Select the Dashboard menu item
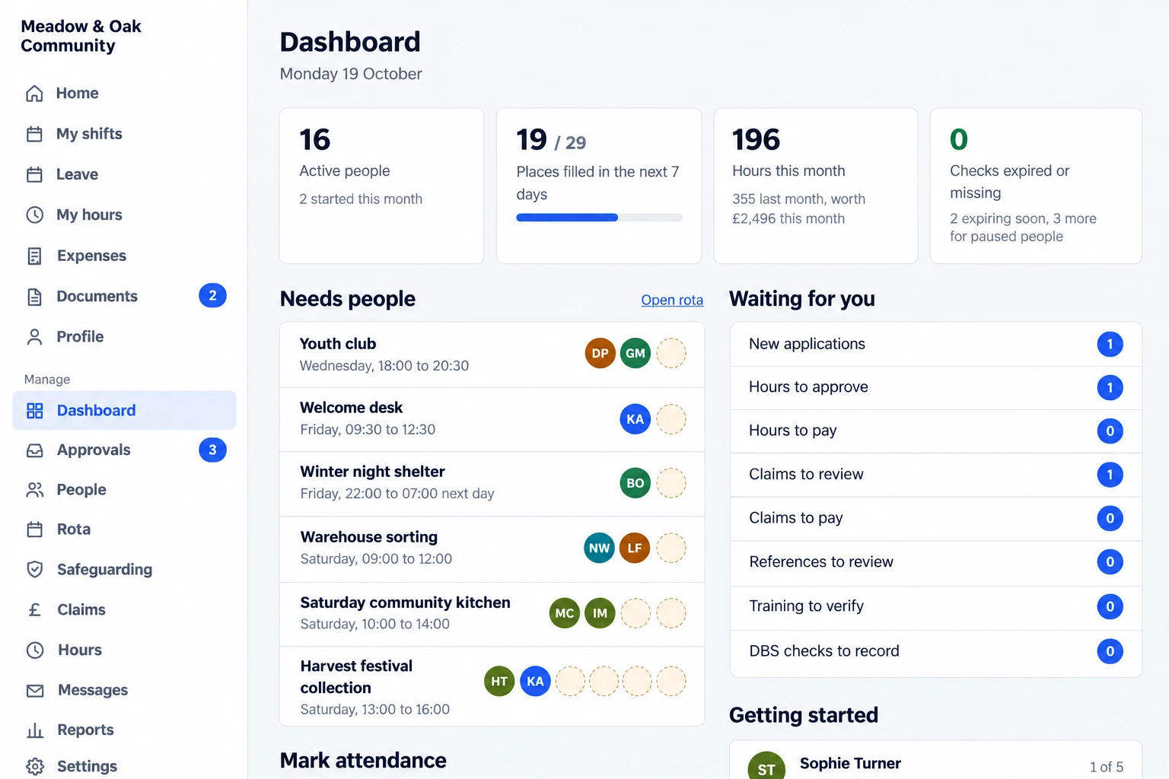Screen dimensions: 1169x779 124,411
